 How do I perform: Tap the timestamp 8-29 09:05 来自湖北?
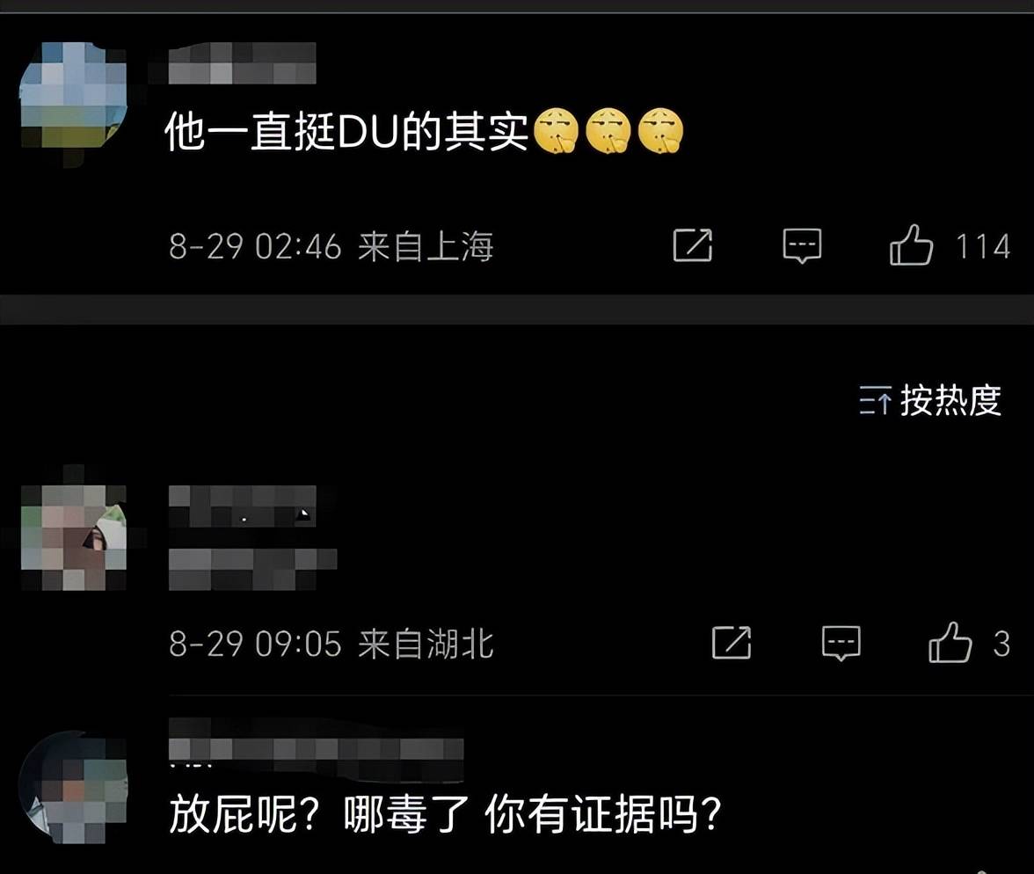(x=331, y=644)
